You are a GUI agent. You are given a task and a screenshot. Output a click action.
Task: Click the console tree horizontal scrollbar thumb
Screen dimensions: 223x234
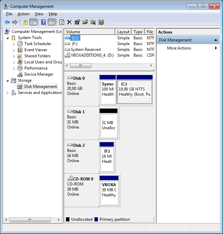[30, 220]
